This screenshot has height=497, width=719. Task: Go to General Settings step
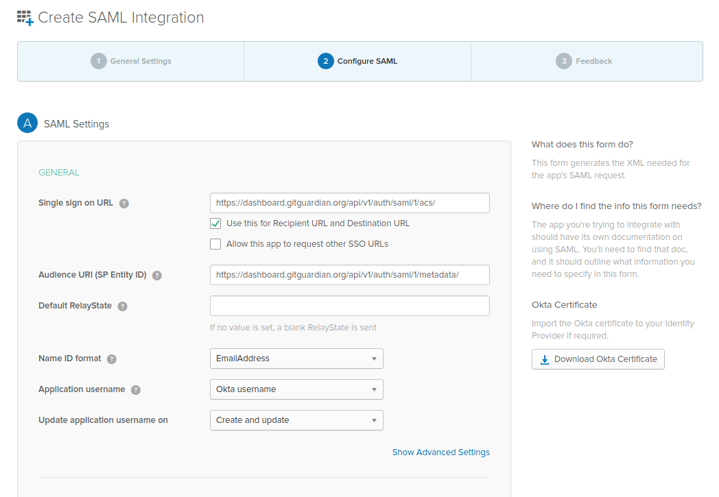point(130,62)
